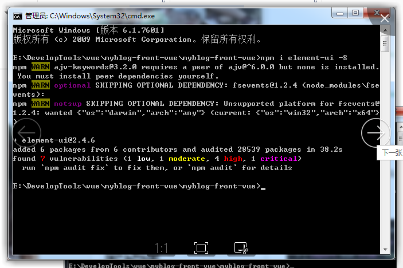This screenshot has height=268, width=403.
Task: Click the magenta 'critical' word
Action: [x=279, y=159]
